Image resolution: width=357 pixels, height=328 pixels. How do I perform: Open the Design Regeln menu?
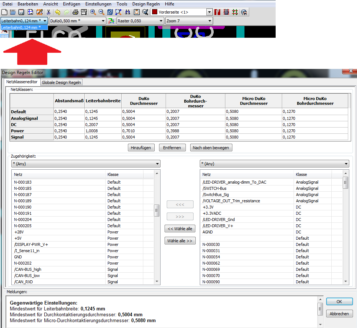point(146,4)
